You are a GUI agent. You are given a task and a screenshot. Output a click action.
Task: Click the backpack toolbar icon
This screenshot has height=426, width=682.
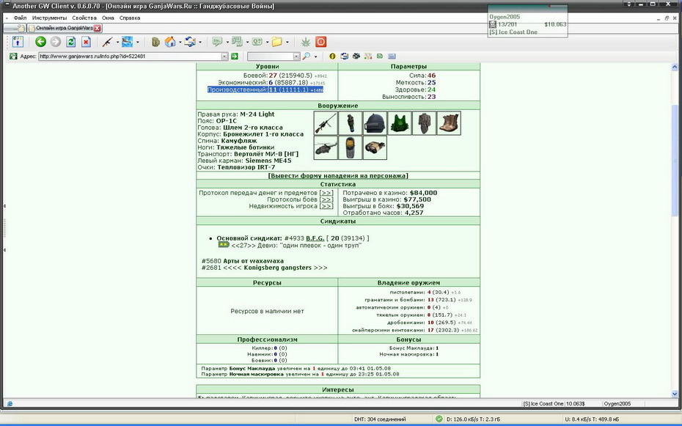pyautogui.click(x=155, y=42)
